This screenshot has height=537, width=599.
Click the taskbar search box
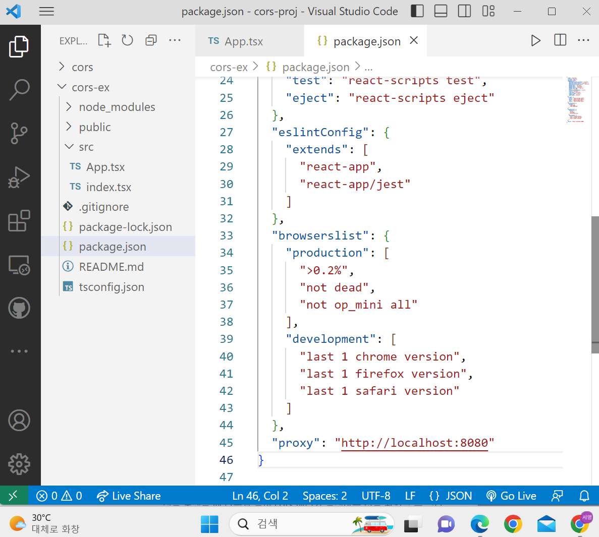point(312,524)
